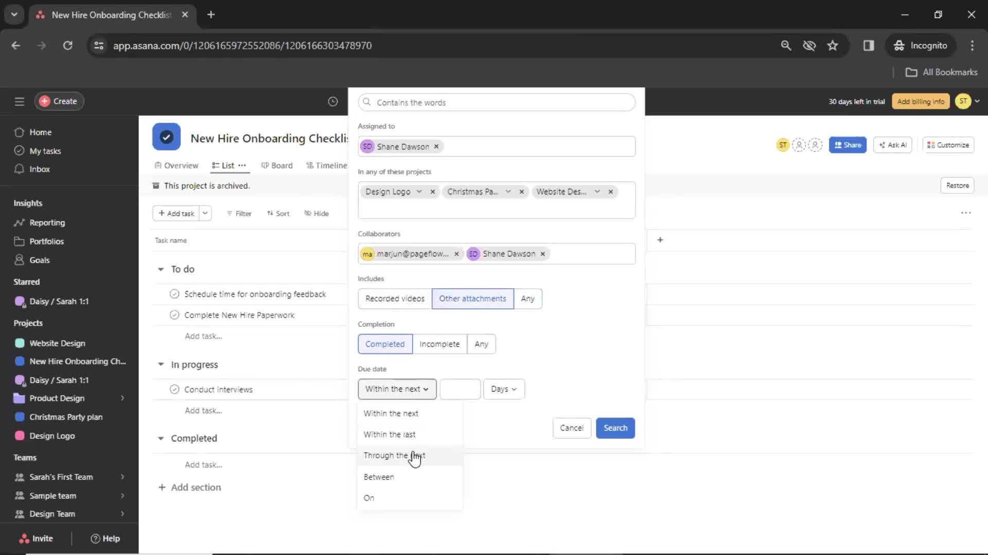Open the list's three-dot more options
This screenshot has height=555, width=988.
(x=966, y=213)
